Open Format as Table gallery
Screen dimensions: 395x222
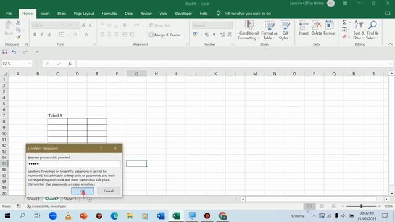tap(269, 30)
